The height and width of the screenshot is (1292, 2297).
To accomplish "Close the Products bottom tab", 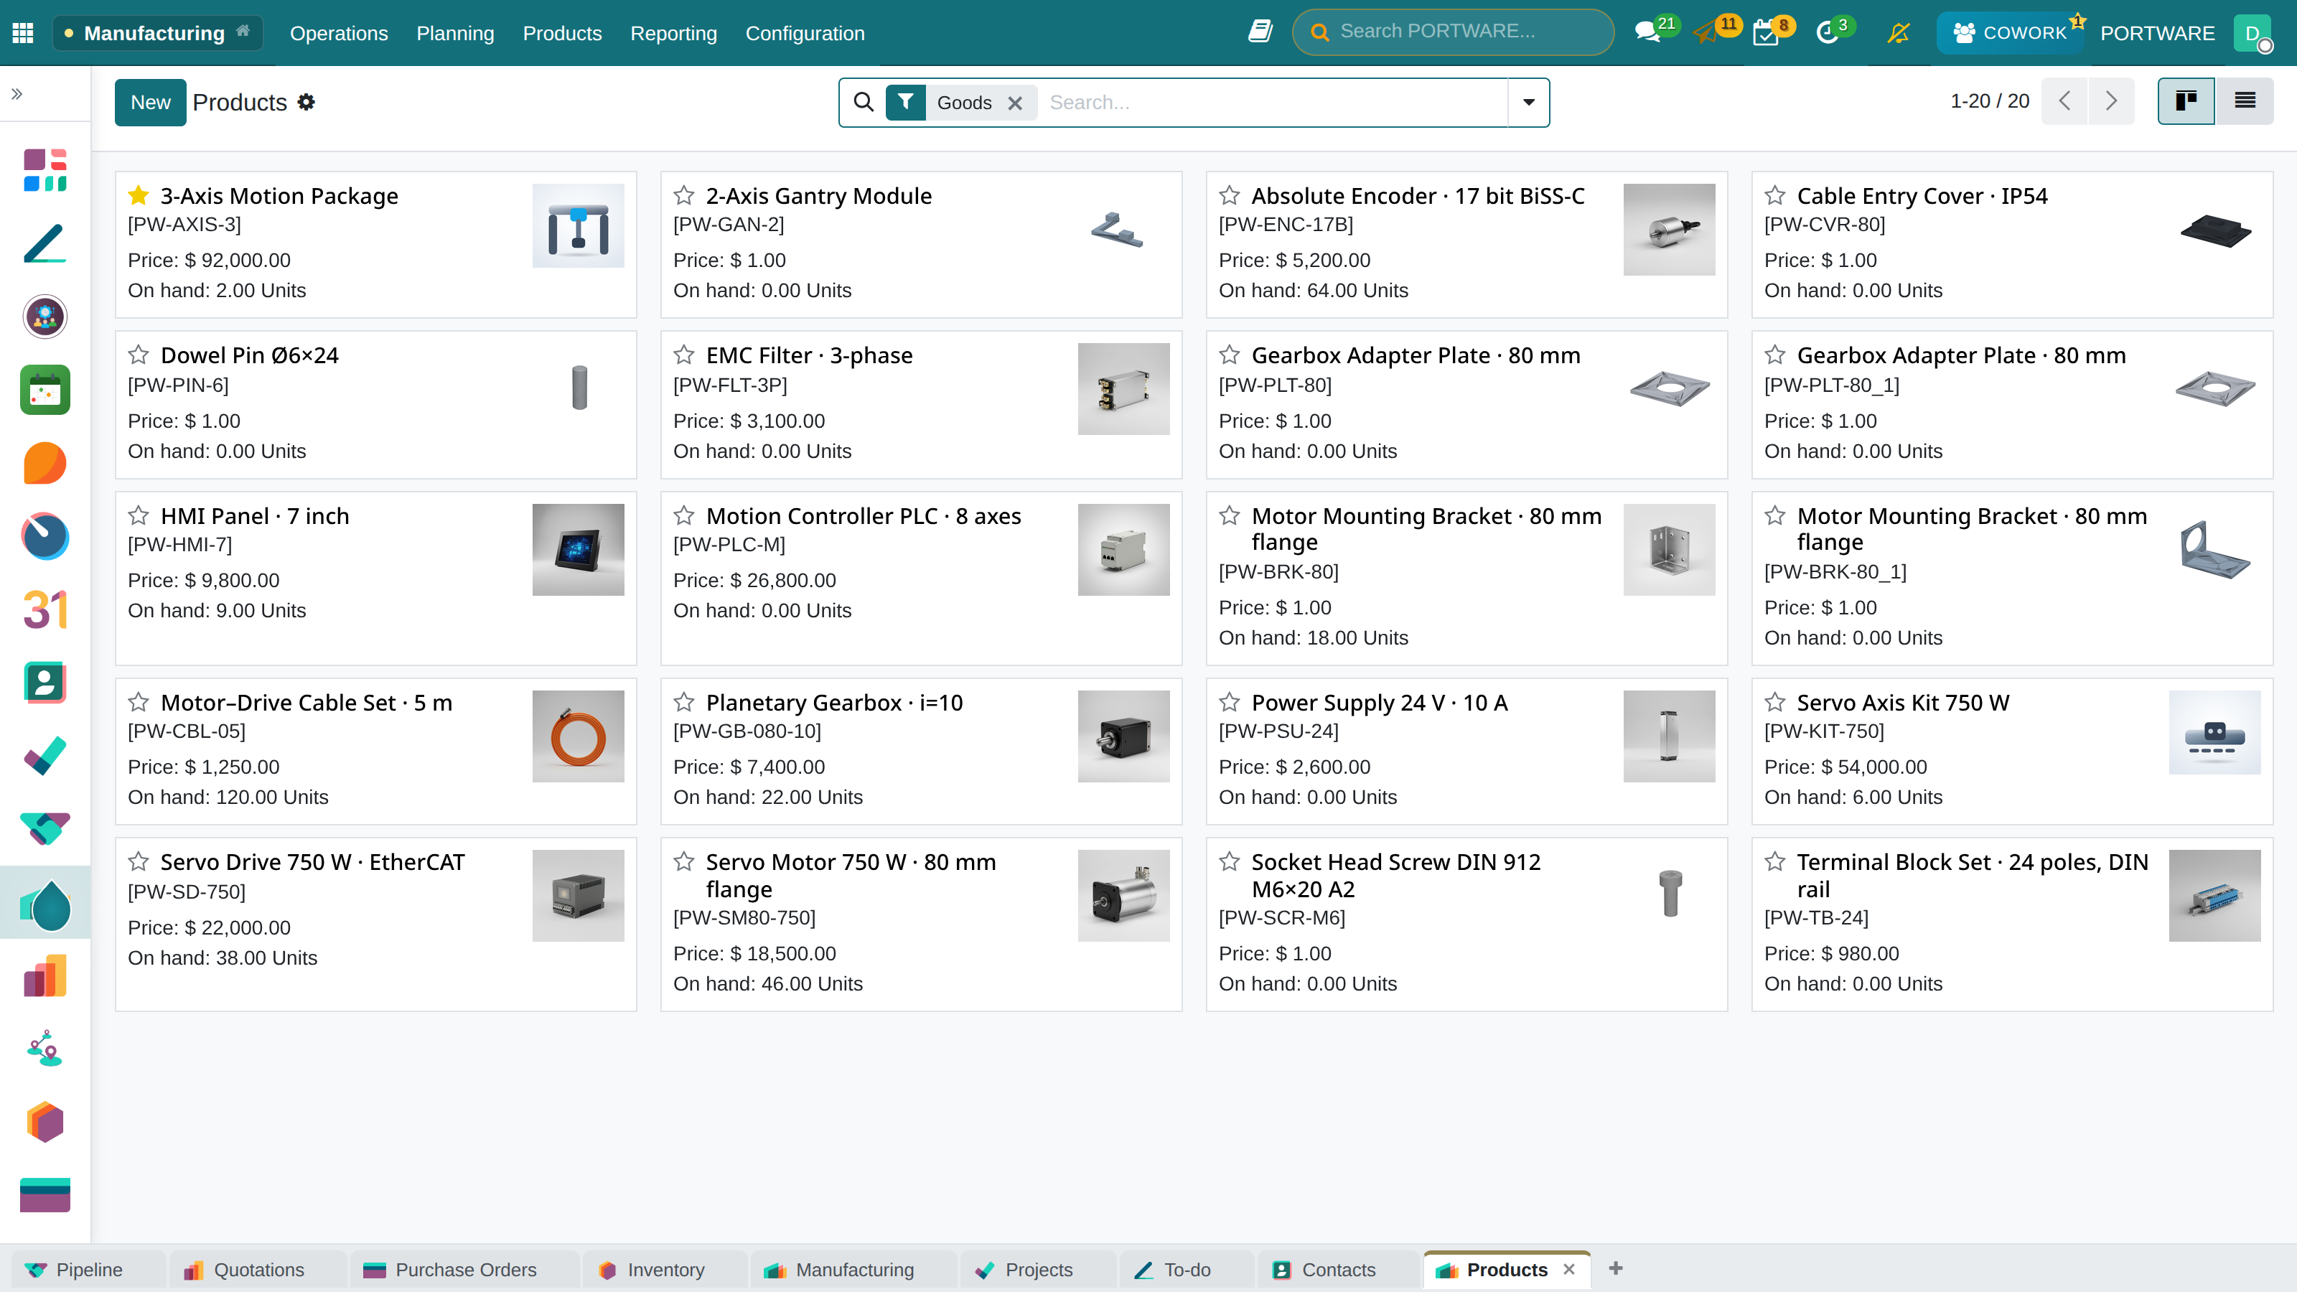I will [x=1569, y=1269].
